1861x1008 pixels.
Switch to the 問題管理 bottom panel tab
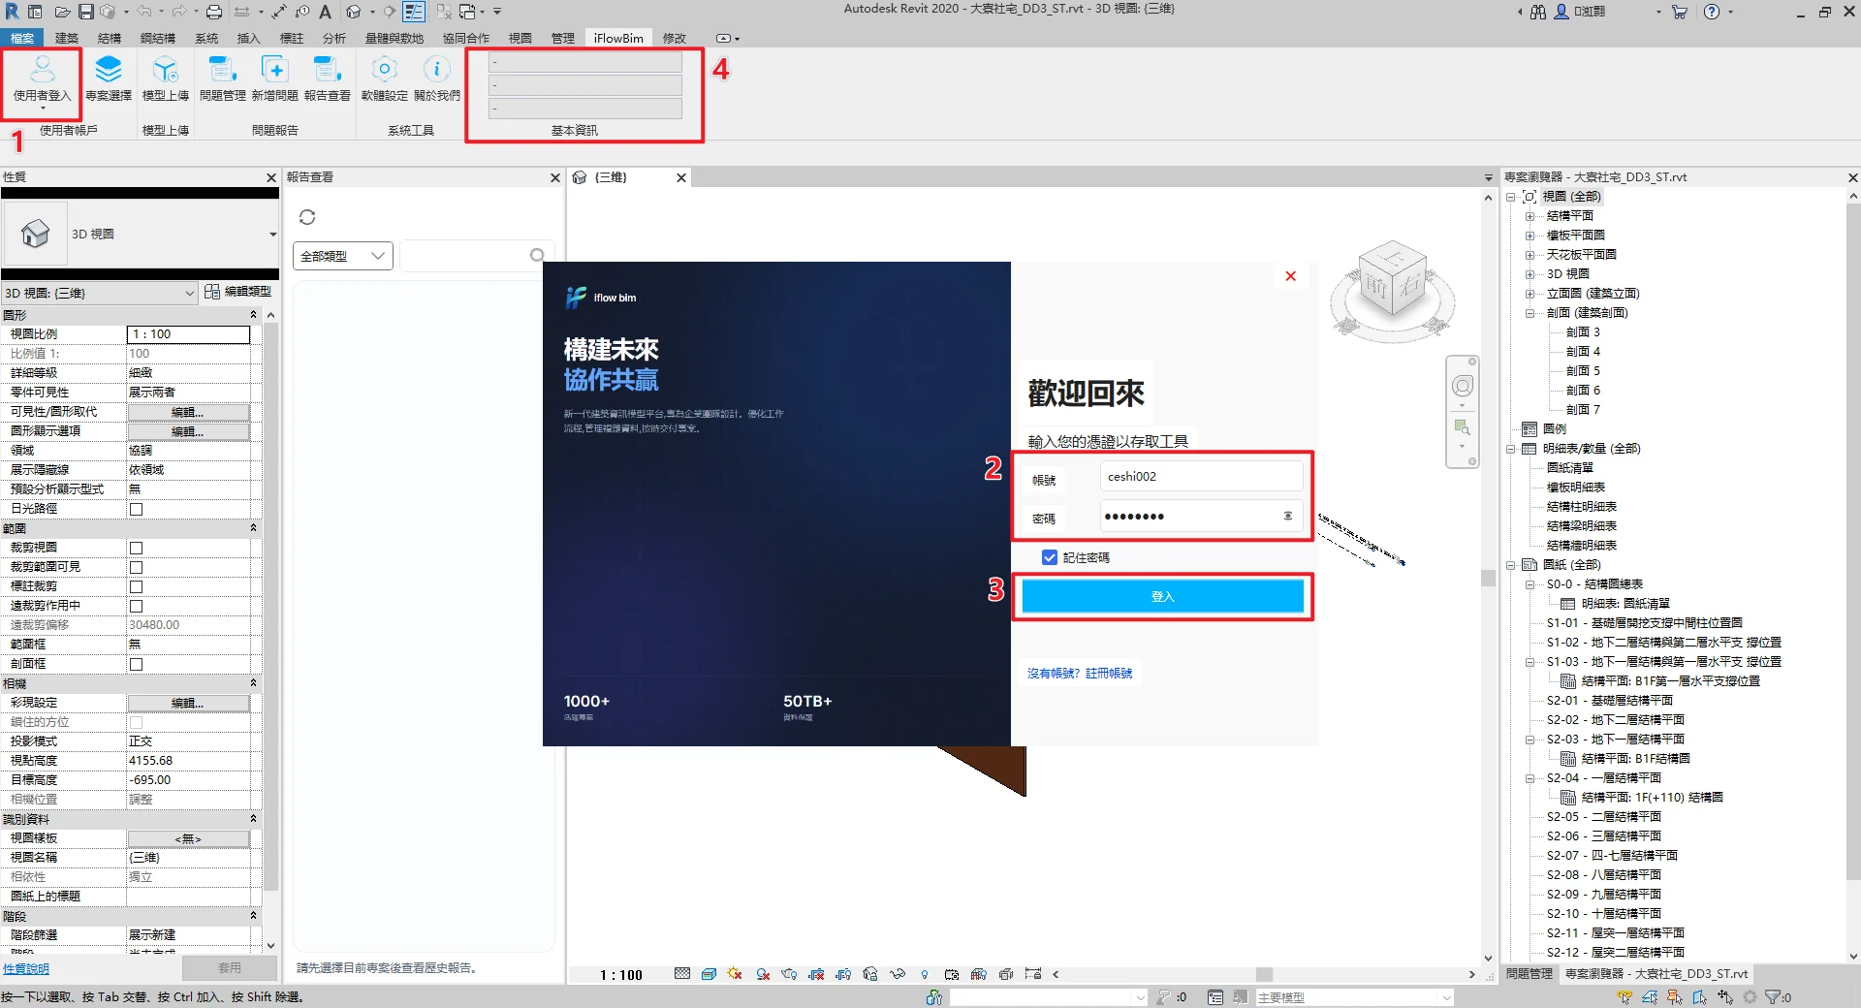point(1530,973)
